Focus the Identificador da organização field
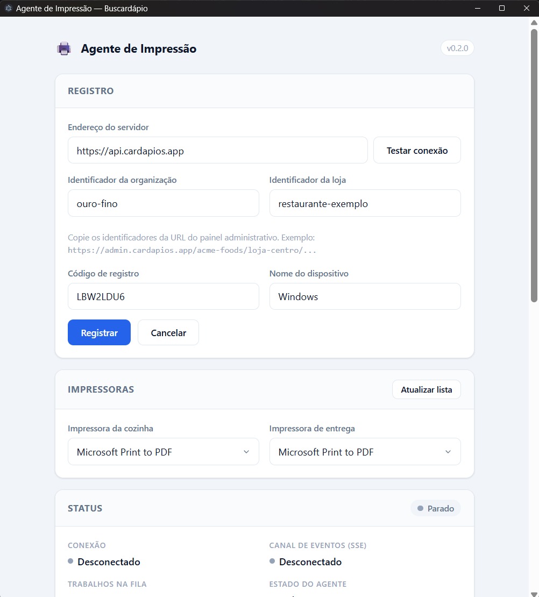The height and width of the screenshot is (597, 539). [164, 203]
